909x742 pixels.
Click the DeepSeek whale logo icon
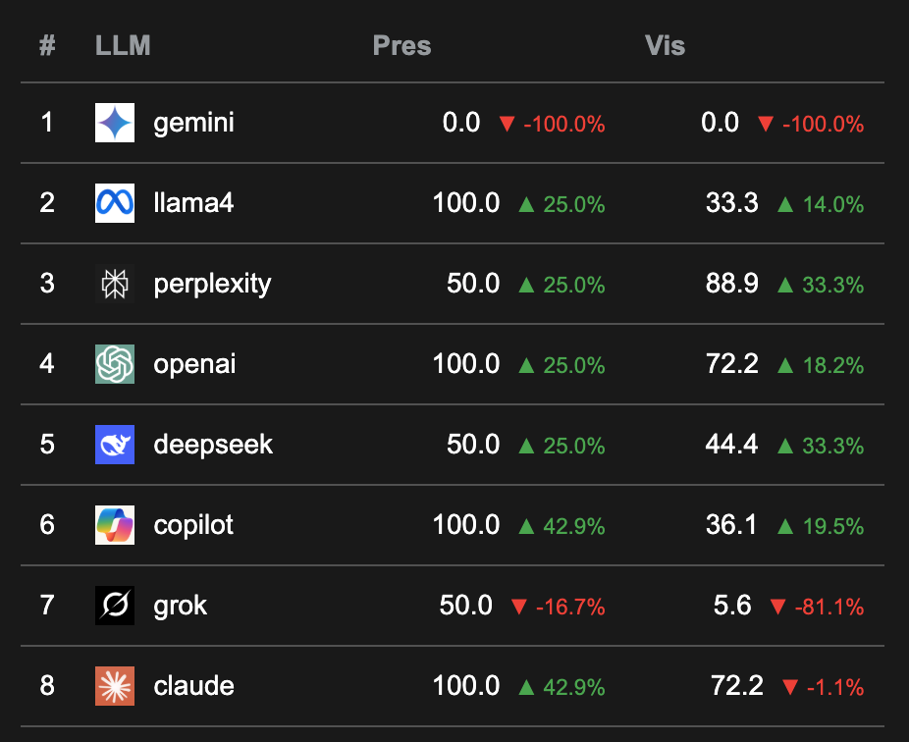click(115, 445)
